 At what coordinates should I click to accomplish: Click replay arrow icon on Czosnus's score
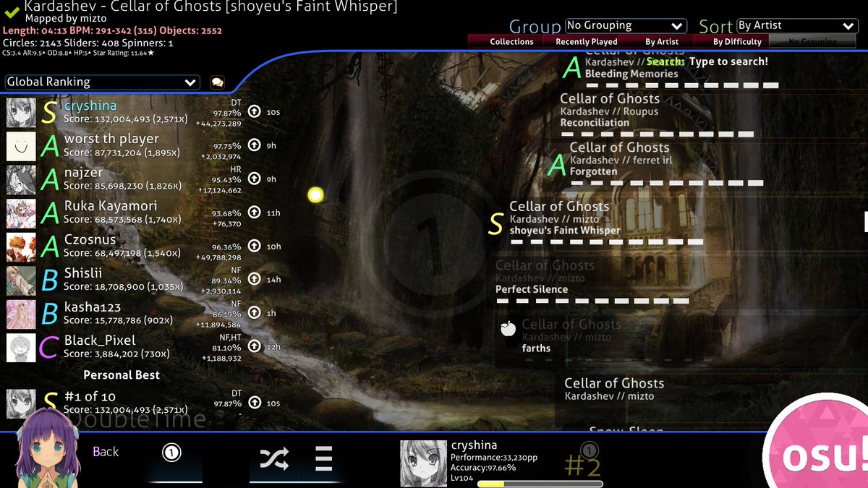[254, 247]
